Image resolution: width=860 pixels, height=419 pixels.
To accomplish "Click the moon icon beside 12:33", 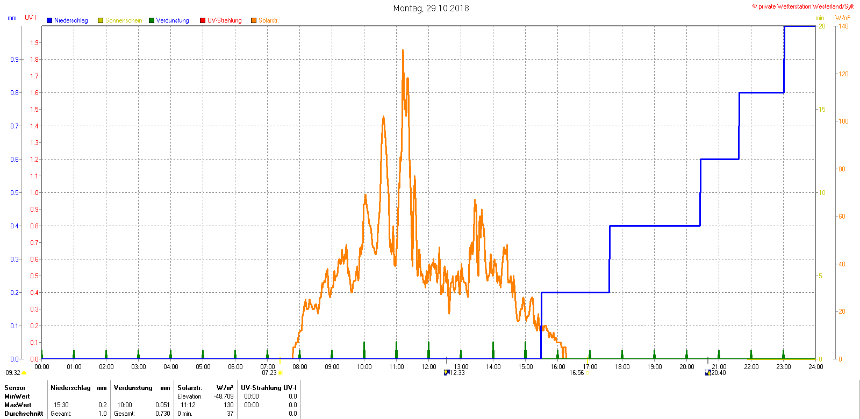I will 446,373.
